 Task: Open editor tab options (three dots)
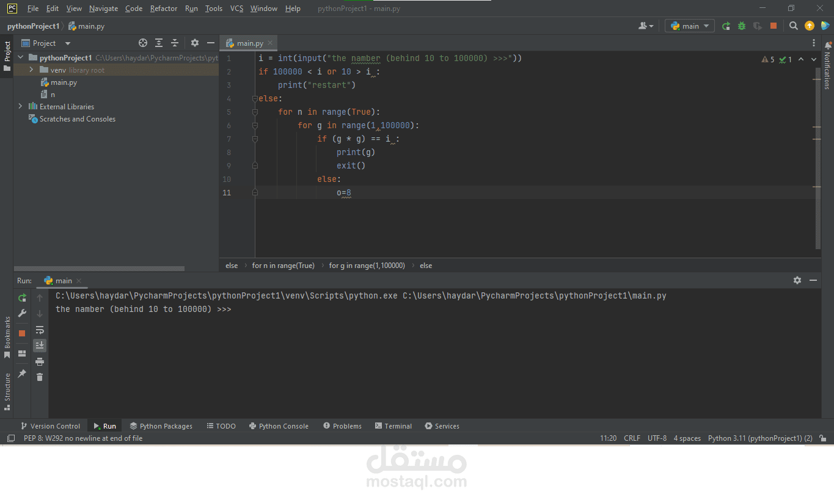tap(814, 43)
